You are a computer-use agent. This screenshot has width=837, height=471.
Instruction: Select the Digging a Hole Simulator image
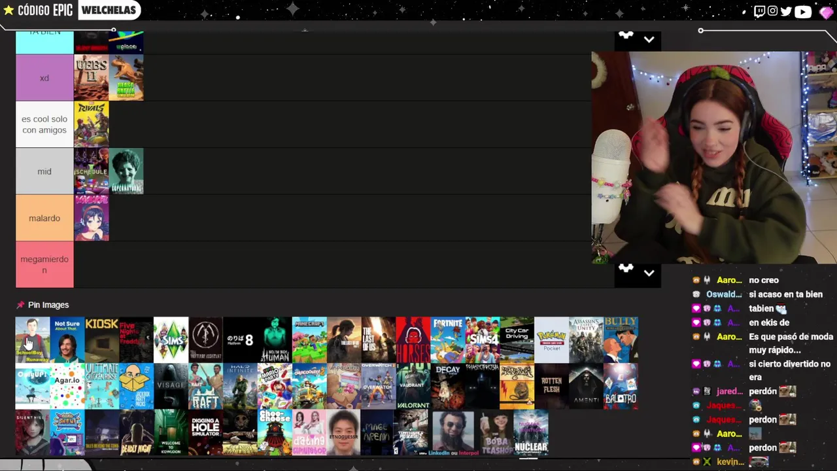pyautogui.click(x=205, y=432)
